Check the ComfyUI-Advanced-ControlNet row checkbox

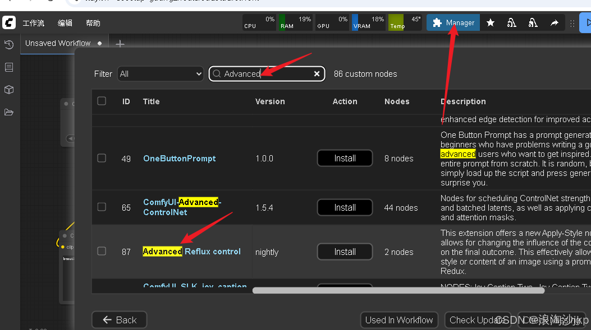102,207
